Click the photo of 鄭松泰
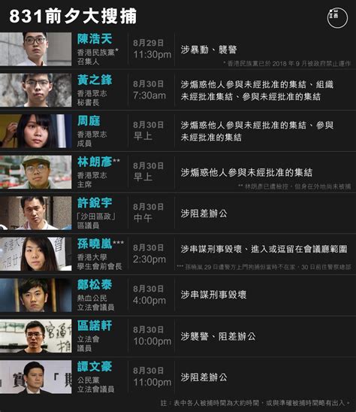This screenshot has width=356, height=412. pos(36,295)
